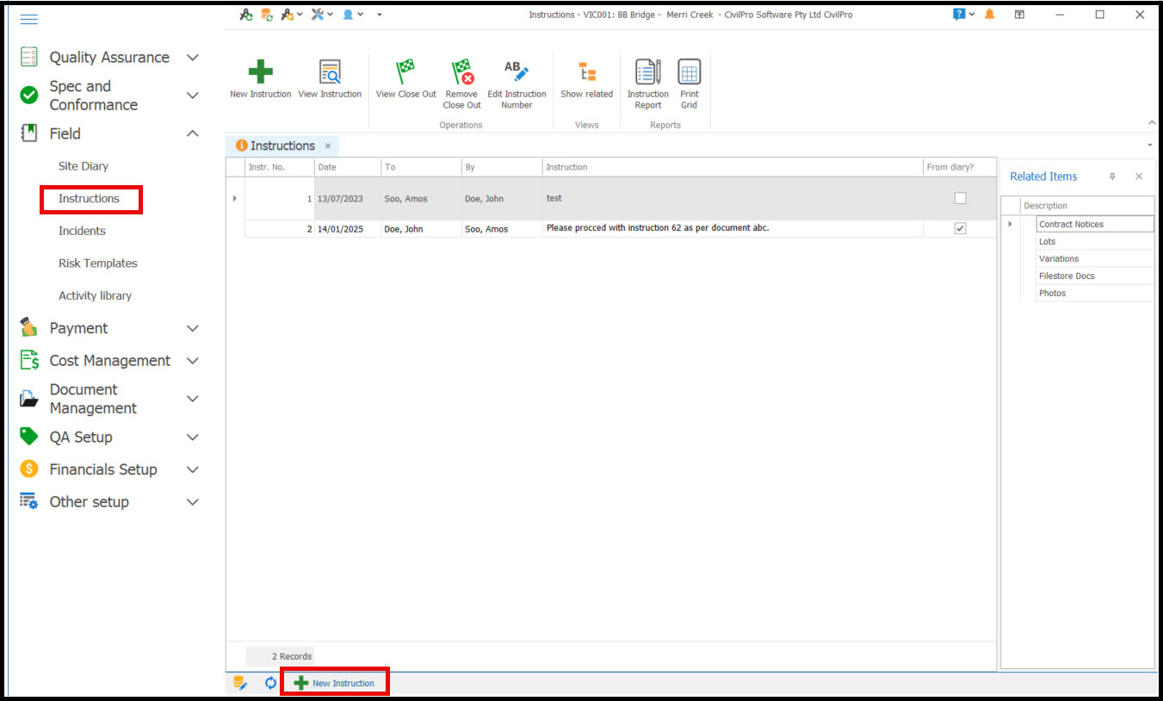Select Contract Notices in Related Items
Image resolution: width=1163 pixels, height=701 pixels.
coord(1071,224)
